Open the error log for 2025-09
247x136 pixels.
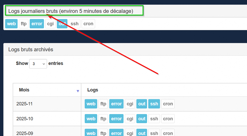pos(116,133)
